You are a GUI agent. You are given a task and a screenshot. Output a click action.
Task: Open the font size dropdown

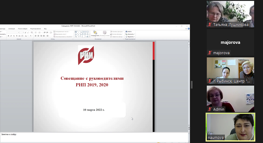(23, 33)
